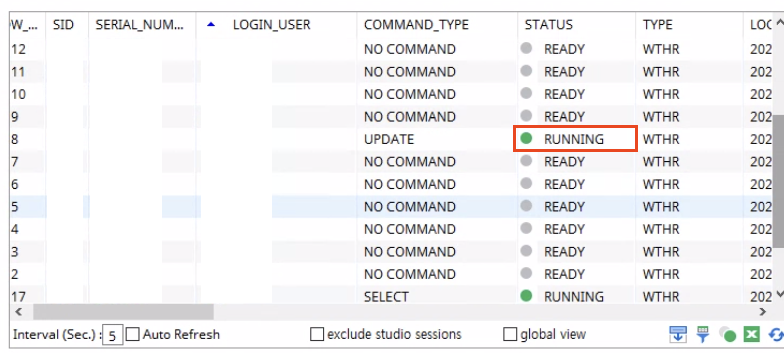
Task: Click the table filter funnel icon
Action: pos(702,335)
